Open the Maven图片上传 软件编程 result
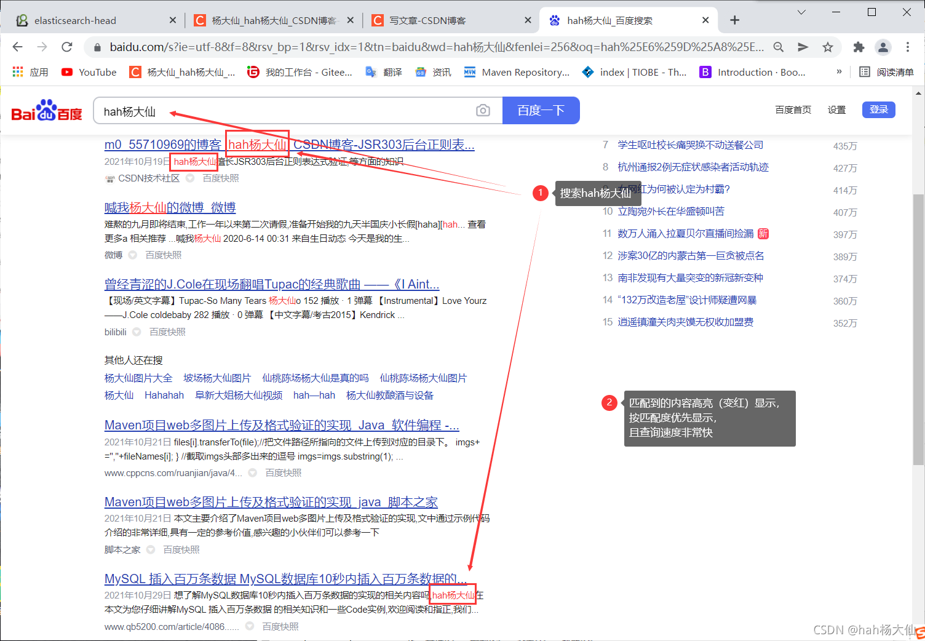 [x=282, y=425]
